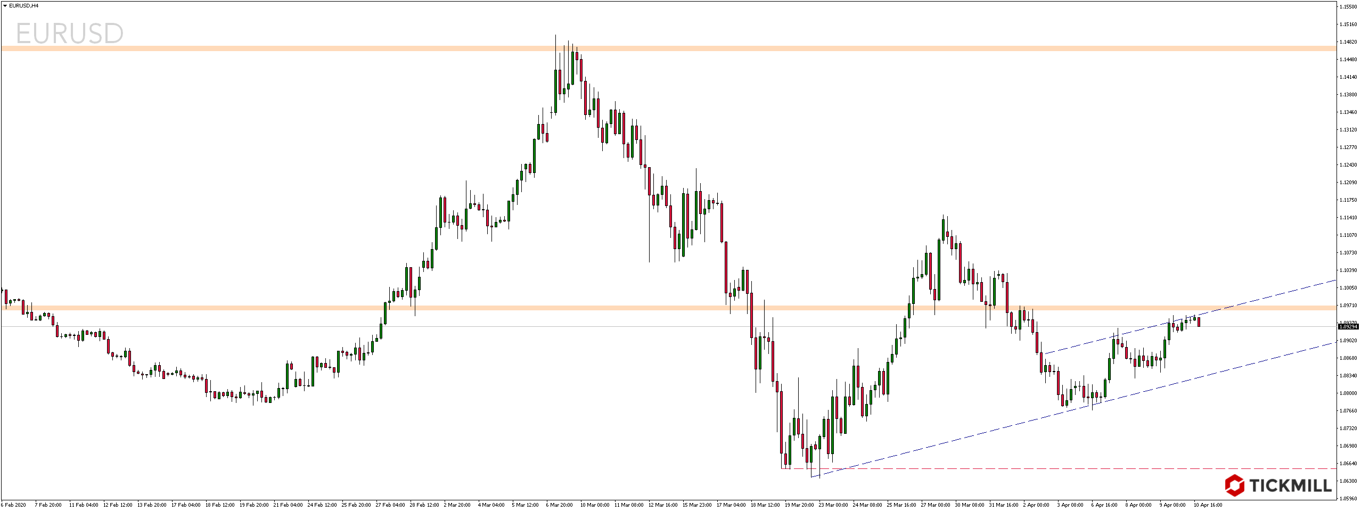Click the 10 Apr 16:00 time label
Viewport: 1361px width, 511px height.
(1208, 505)
